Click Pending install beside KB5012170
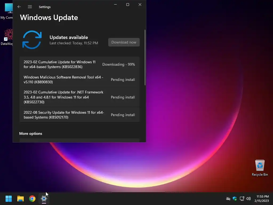 click(123, 115)
